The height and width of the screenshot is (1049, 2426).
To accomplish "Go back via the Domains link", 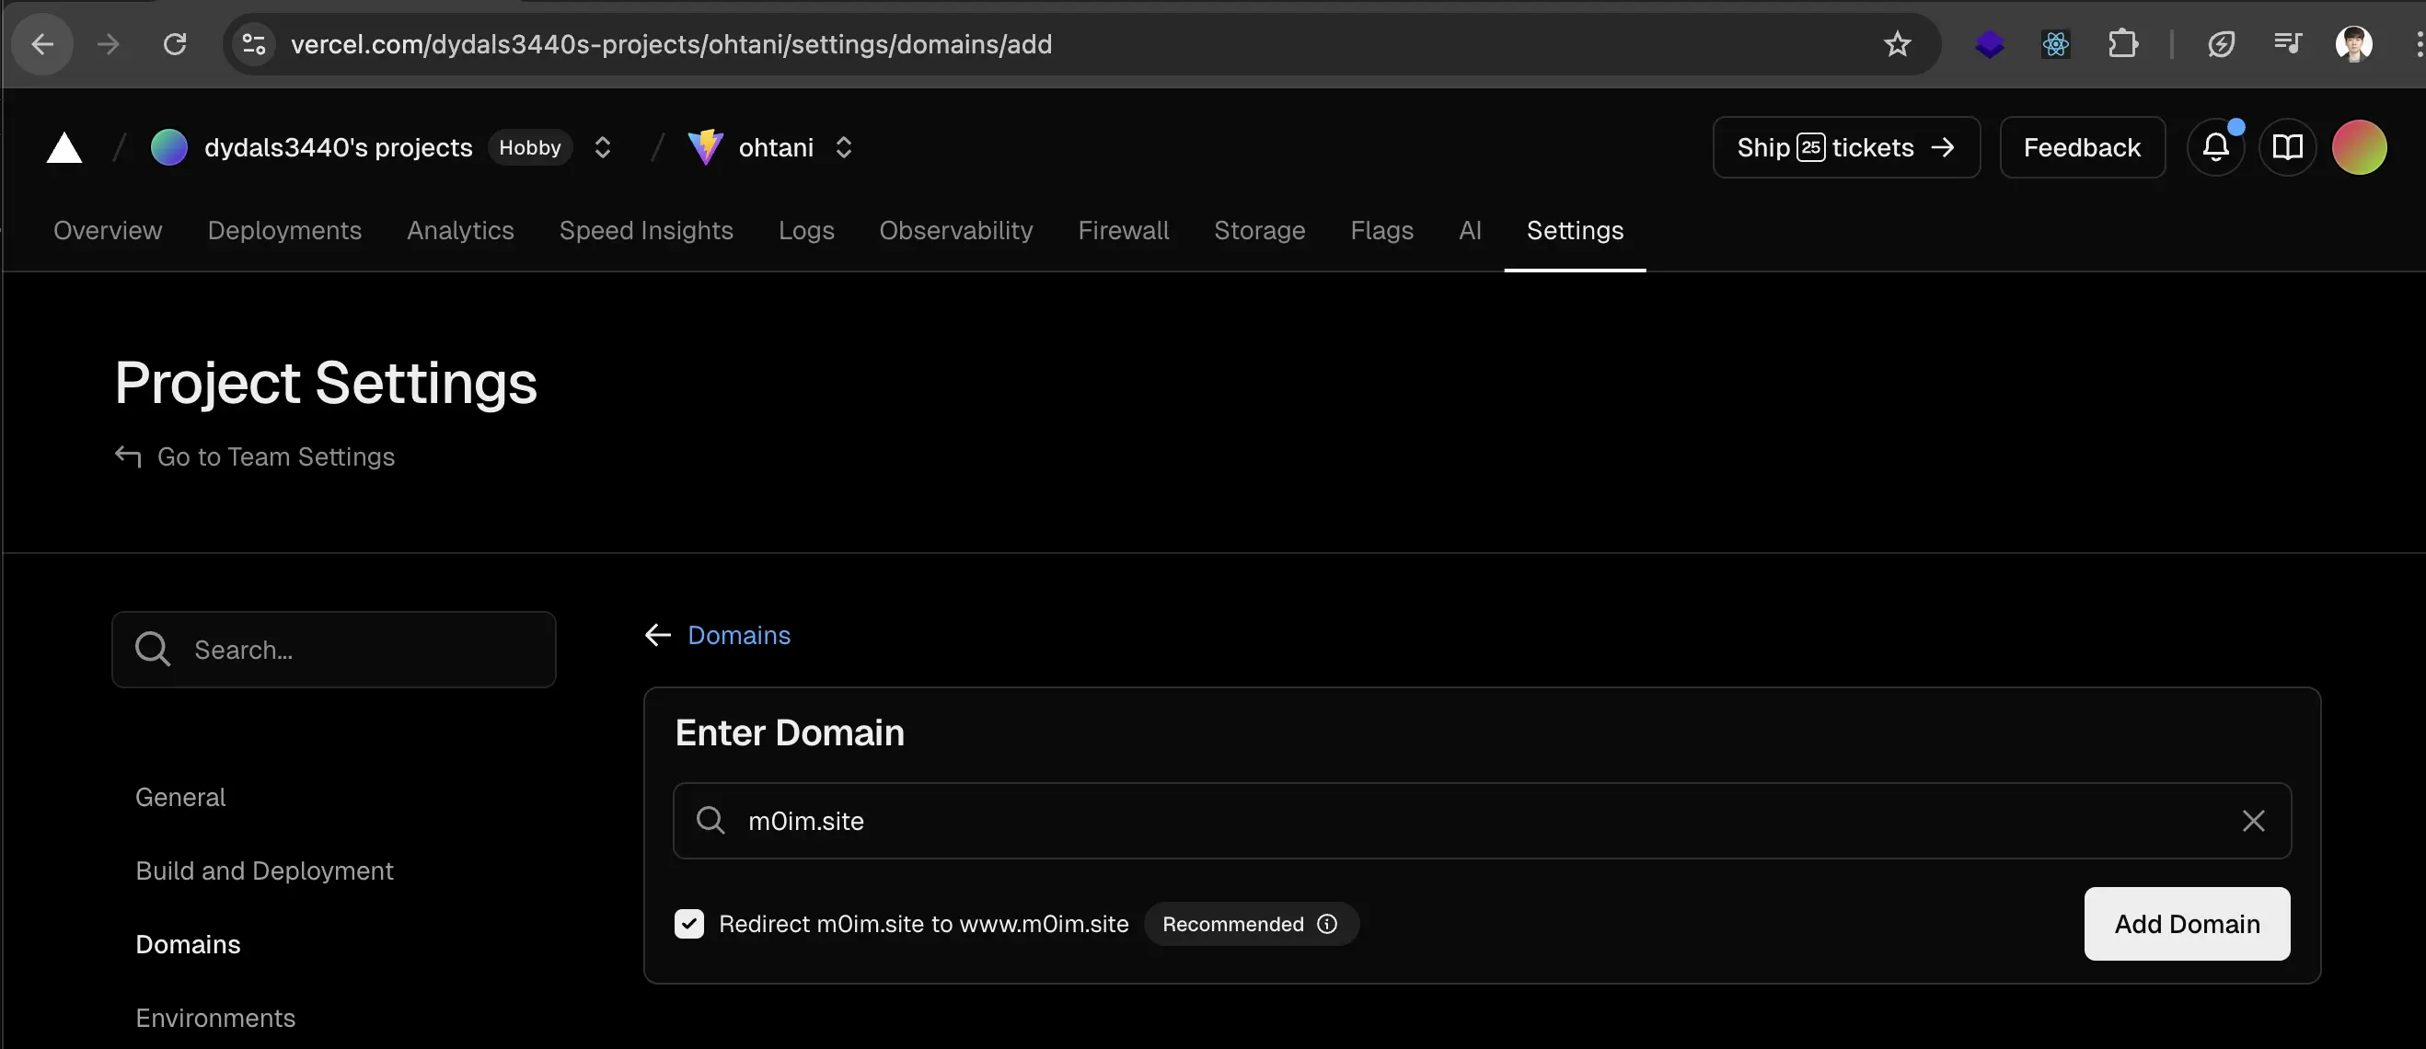I will 738,636.
